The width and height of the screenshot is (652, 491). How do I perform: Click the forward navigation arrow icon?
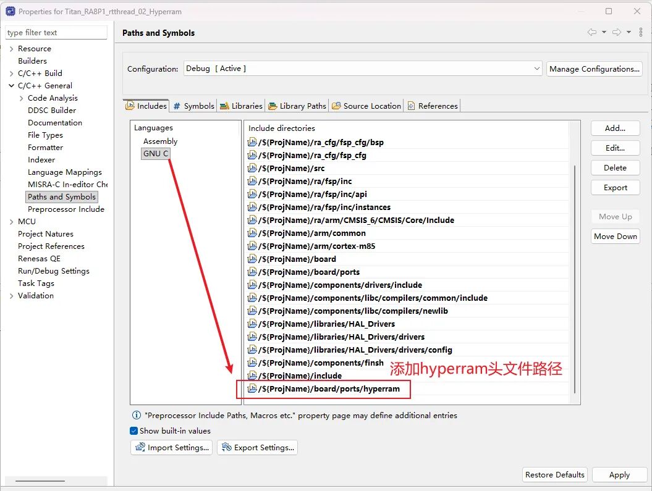pos(616,32)
